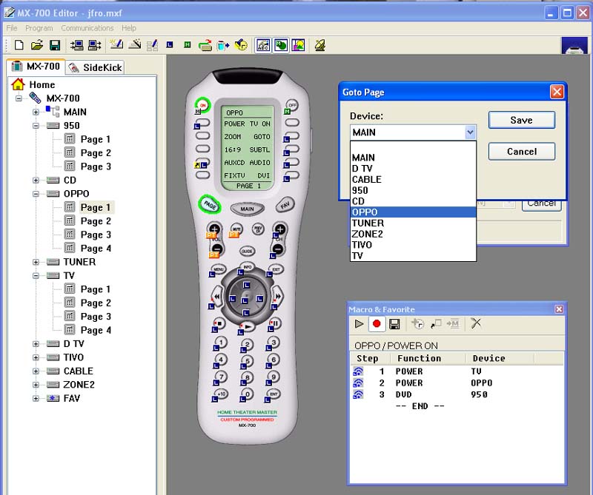Switch to the MX-700 tab
This screenshot has width=593, height=495.
coord(36,67)
